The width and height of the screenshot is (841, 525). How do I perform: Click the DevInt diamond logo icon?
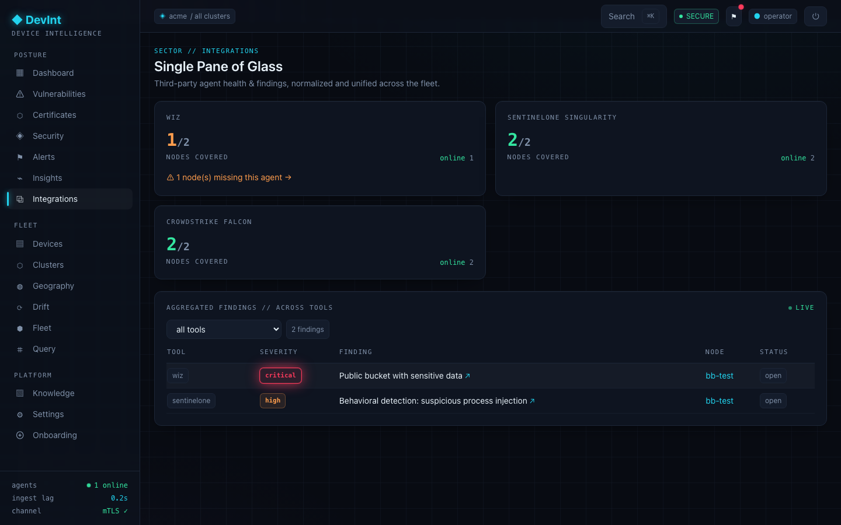17,20
